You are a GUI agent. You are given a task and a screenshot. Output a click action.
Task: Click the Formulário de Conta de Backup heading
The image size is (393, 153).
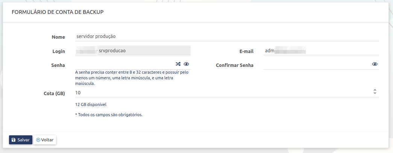coord(58,12)
